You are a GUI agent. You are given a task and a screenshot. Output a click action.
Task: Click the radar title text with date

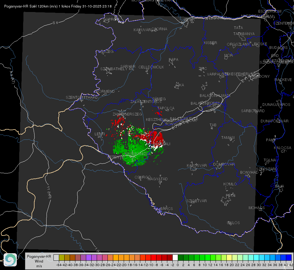tap(58, 6)
